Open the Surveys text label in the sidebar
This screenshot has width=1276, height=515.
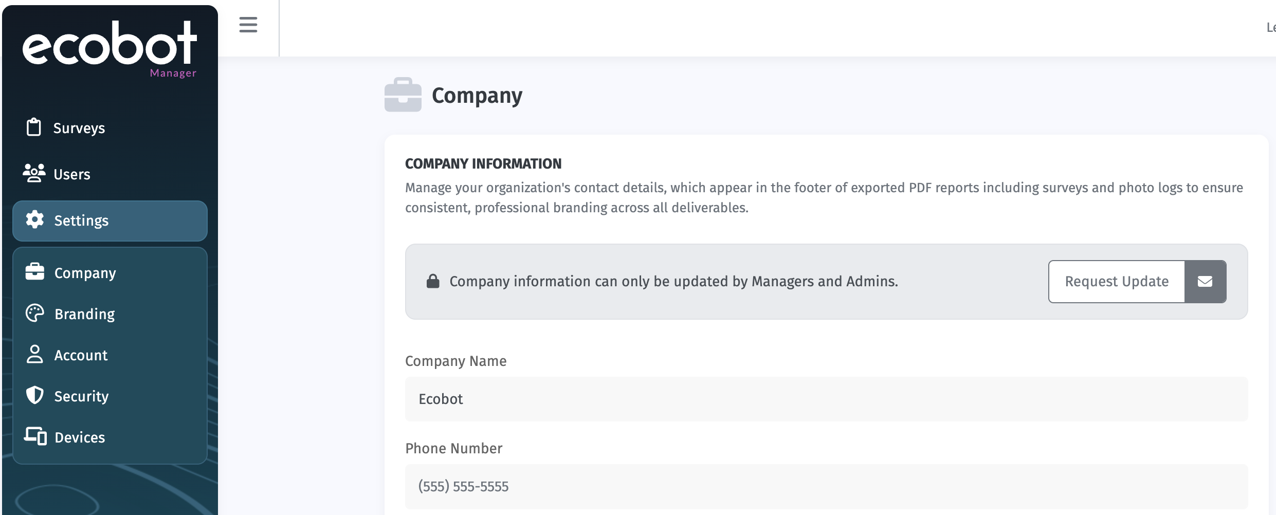(79, 128)
